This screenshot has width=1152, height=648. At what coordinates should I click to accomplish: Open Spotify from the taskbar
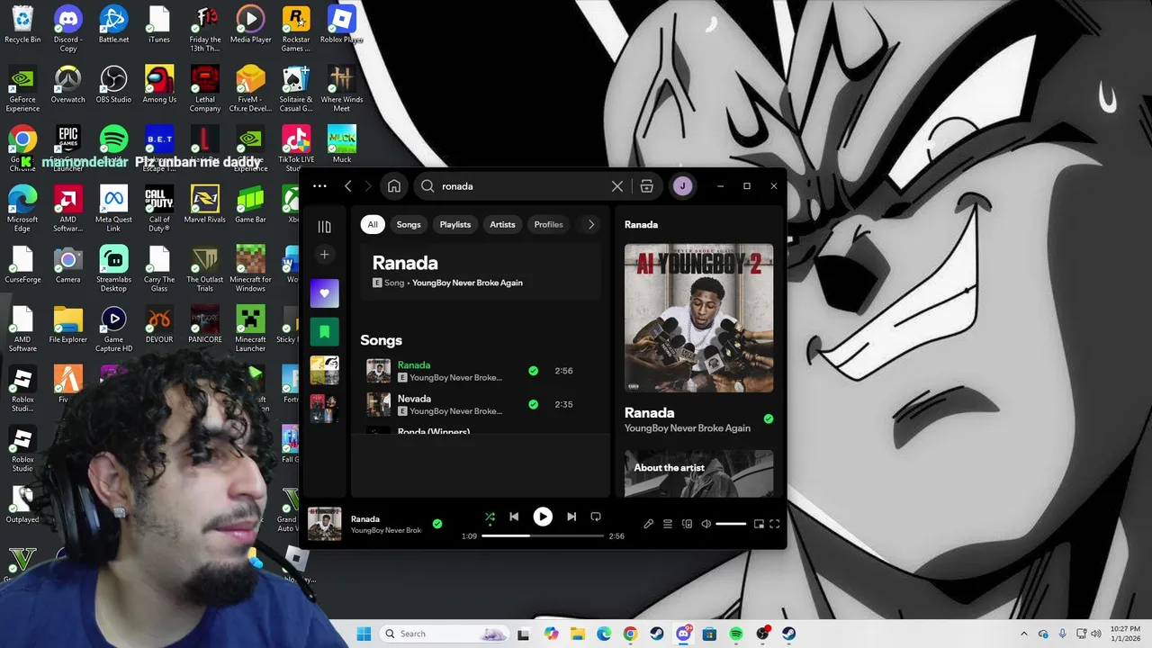pyautogui.click(x=736, y=634)
